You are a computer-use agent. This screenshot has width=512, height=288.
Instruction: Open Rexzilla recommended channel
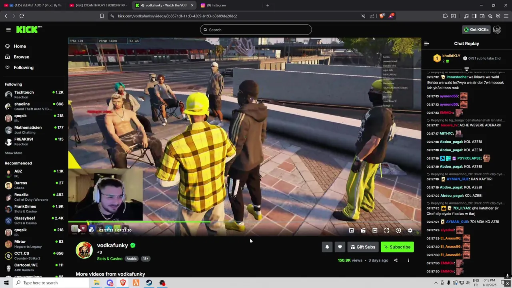(x=34, y=197)
